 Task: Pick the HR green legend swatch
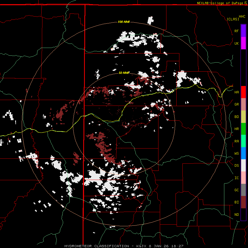(x=243, y=129)
